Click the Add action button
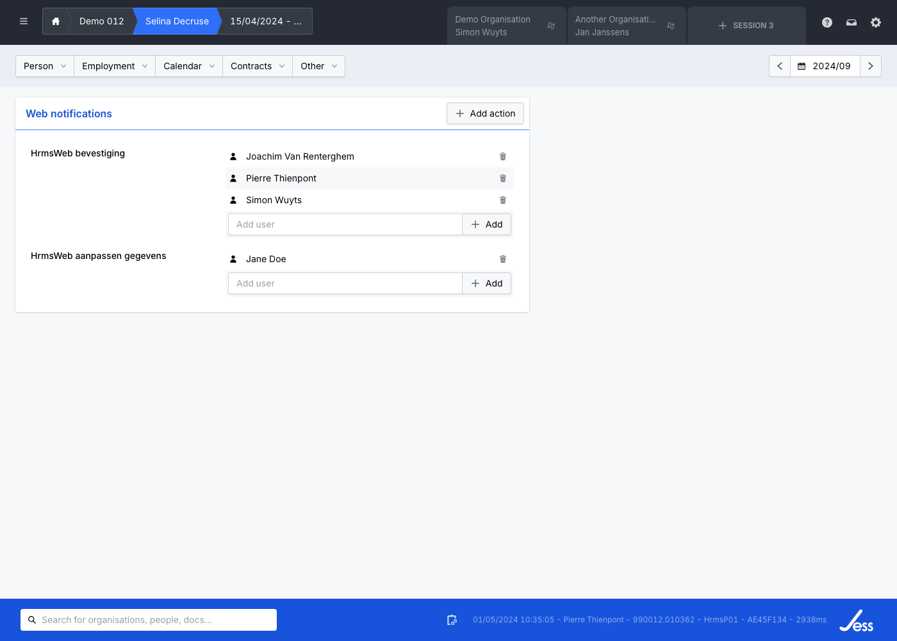This screenshot has height=641, width=897. coord(485,113)
